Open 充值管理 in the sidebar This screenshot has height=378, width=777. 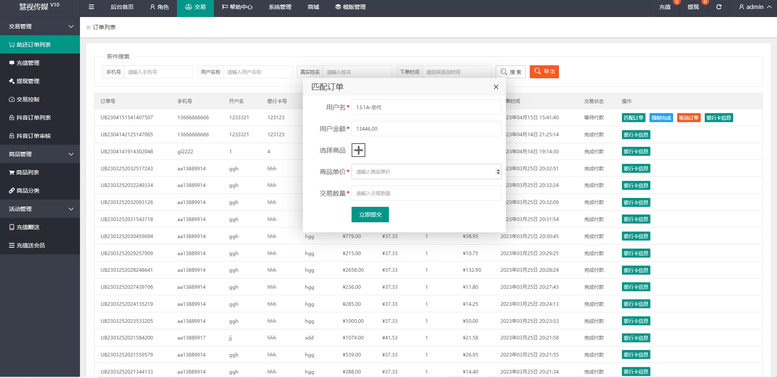(x=28, y=63)
